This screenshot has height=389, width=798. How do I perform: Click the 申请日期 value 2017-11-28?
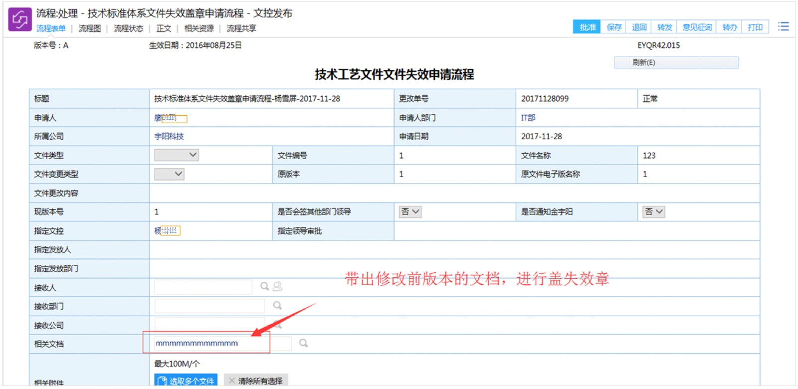(542, 136)
